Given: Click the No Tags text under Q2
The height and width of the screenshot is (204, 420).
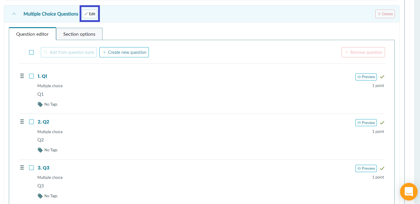Looking at the screenshot, I should click(51, 150).
